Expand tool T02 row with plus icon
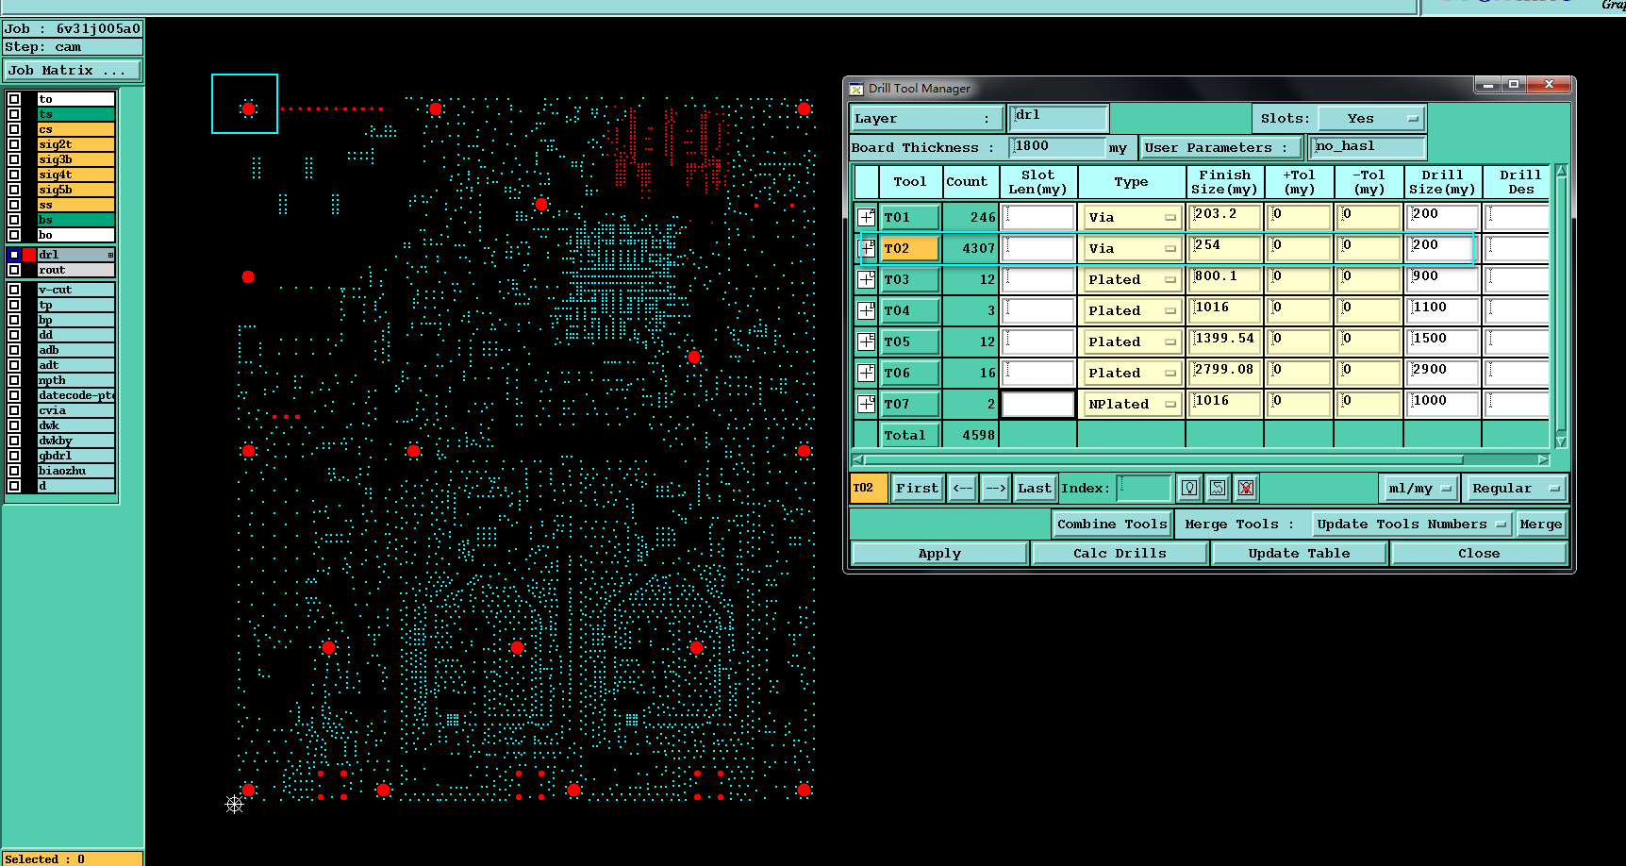Viewport: 1626px width, 866px height. tap(866, 248)
